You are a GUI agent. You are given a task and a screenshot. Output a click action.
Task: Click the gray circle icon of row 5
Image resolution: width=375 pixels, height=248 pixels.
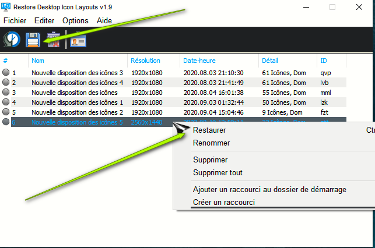click(x=6, y=112)
